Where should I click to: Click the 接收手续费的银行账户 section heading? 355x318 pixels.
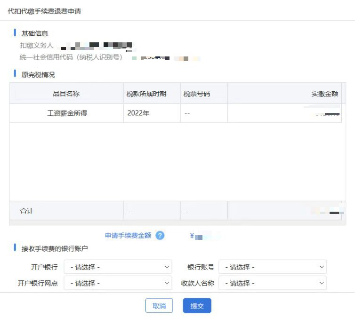[x=55, y=248]
